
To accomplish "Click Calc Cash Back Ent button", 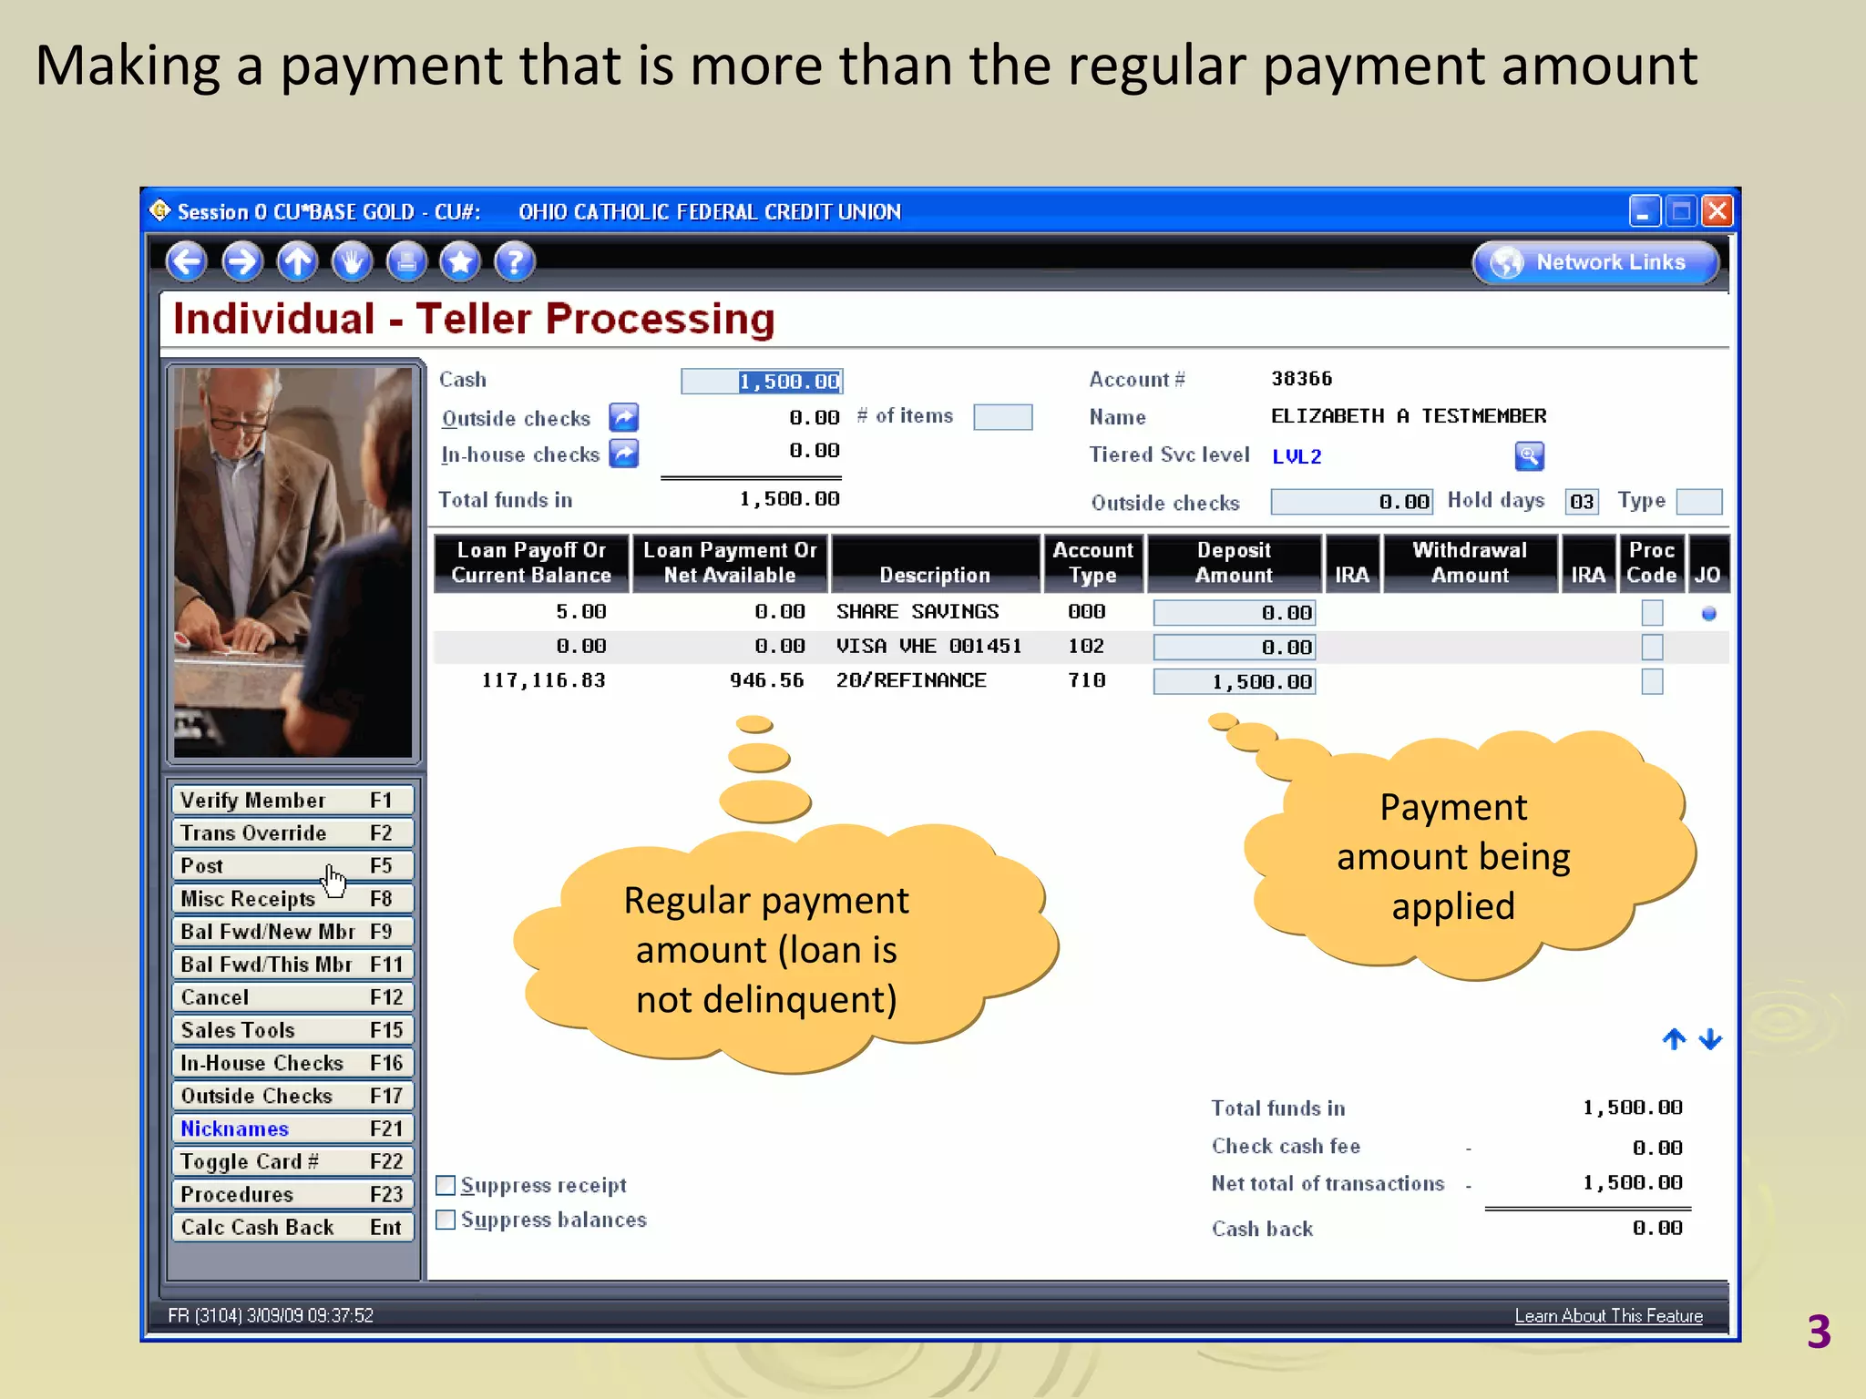I will click(x=292, y=1227).
